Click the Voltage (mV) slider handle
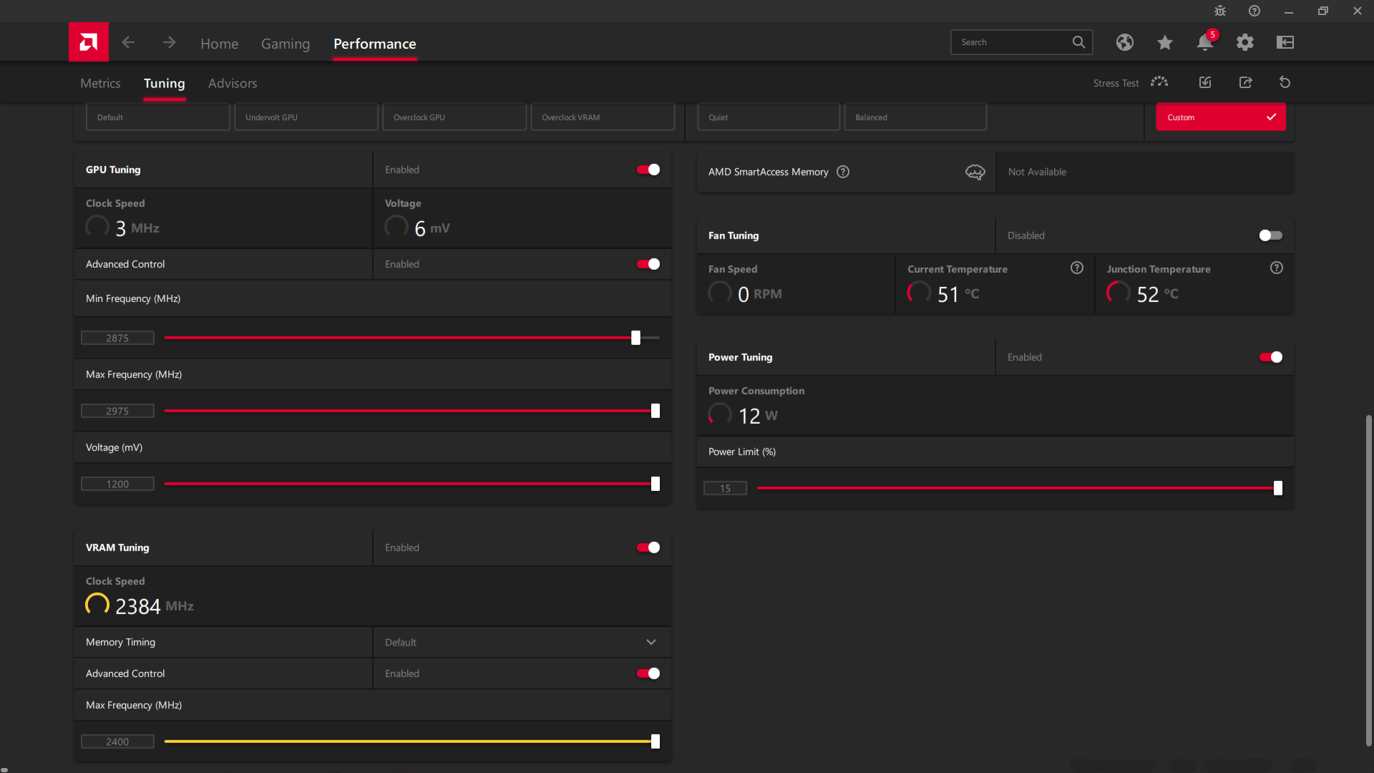 (x=655, y=484)
